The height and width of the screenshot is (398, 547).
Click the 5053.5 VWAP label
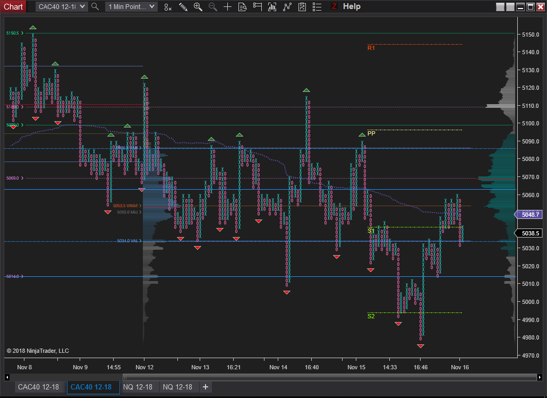coord(125,206)
